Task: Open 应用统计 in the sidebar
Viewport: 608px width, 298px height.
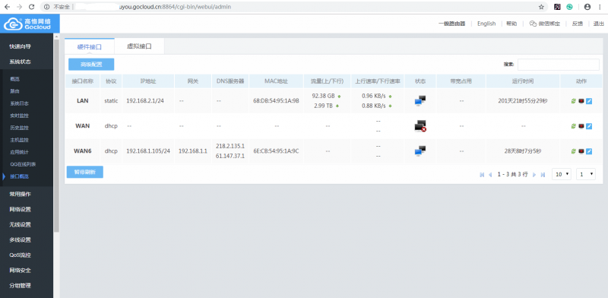Action: 20,152
